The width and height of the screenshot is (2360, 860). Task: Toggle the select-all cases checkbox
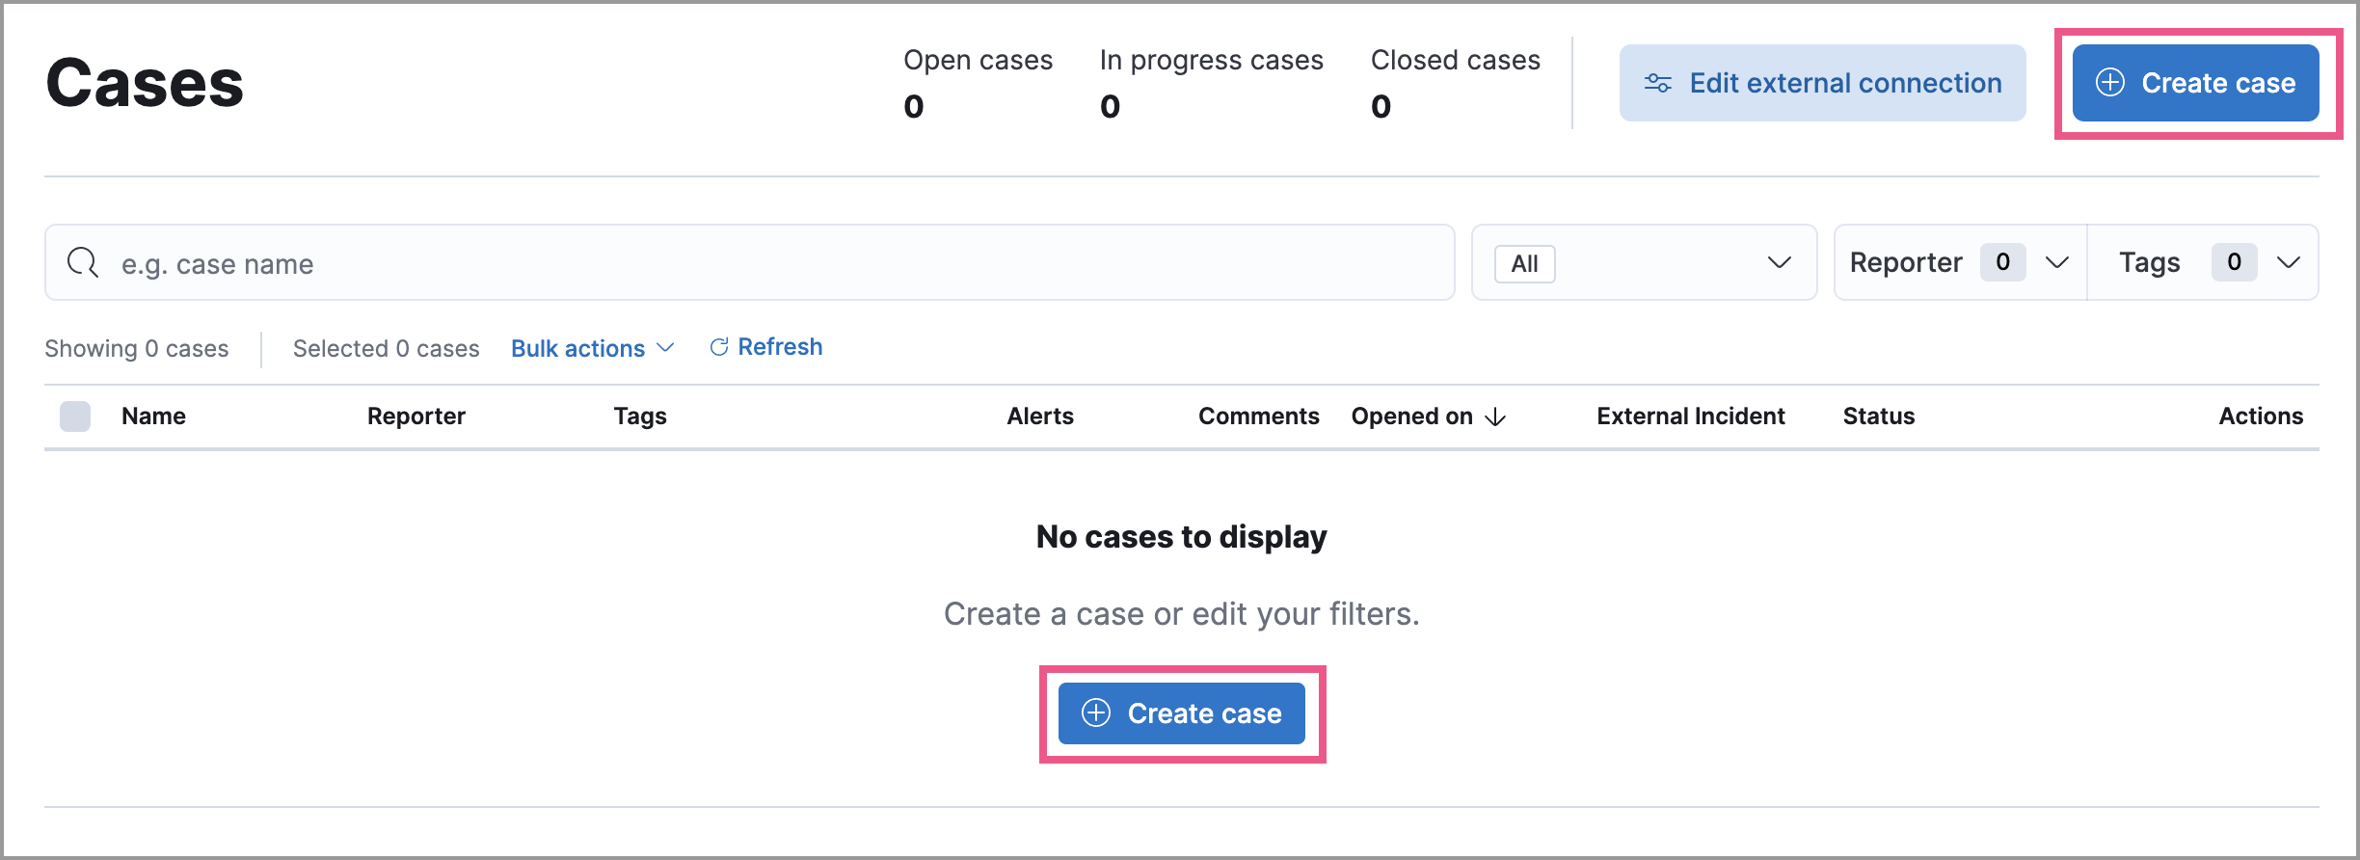click(75, 416)
